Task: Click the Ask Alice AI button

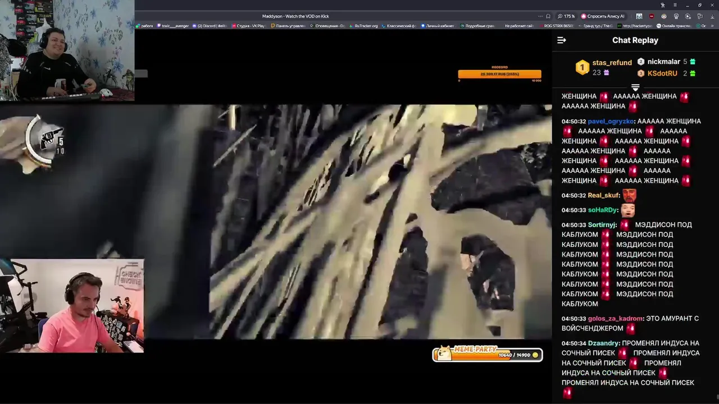Action: pyautogui.click(x=603, y=16)
